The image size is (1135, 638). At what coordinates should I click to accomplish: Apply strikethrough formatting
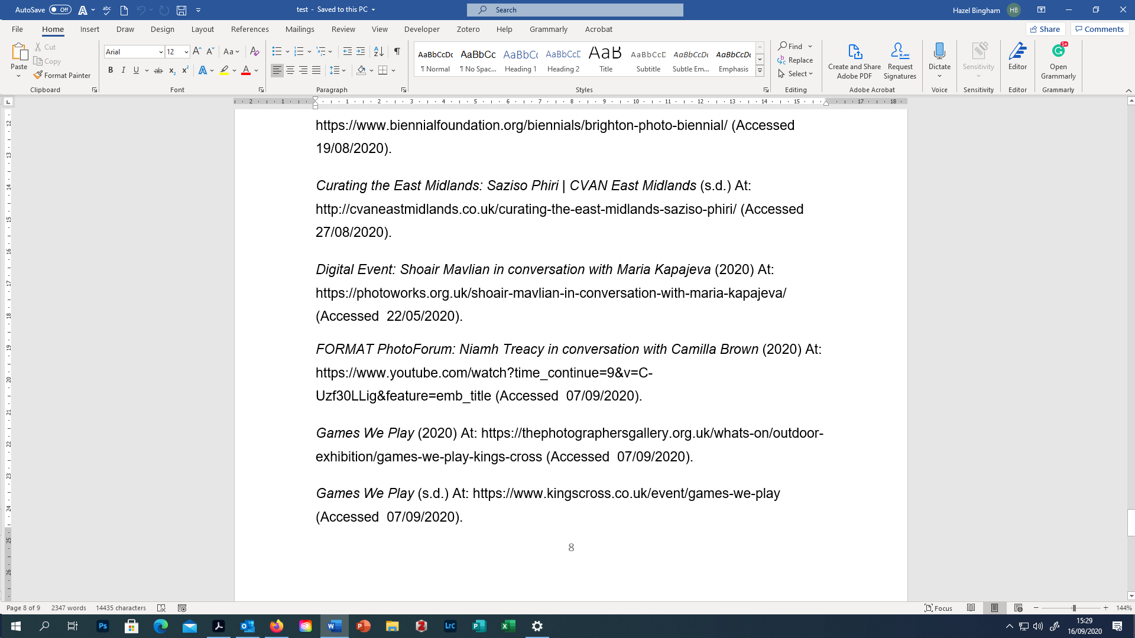click(157, 70)
